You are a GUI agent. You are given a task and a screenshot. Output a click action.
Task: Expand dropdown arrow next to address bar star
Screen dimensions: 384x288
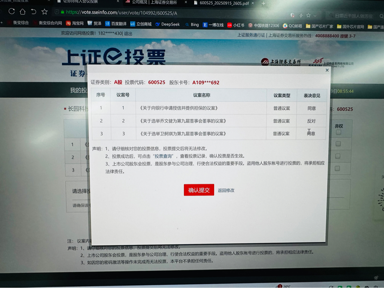[315, 16]
